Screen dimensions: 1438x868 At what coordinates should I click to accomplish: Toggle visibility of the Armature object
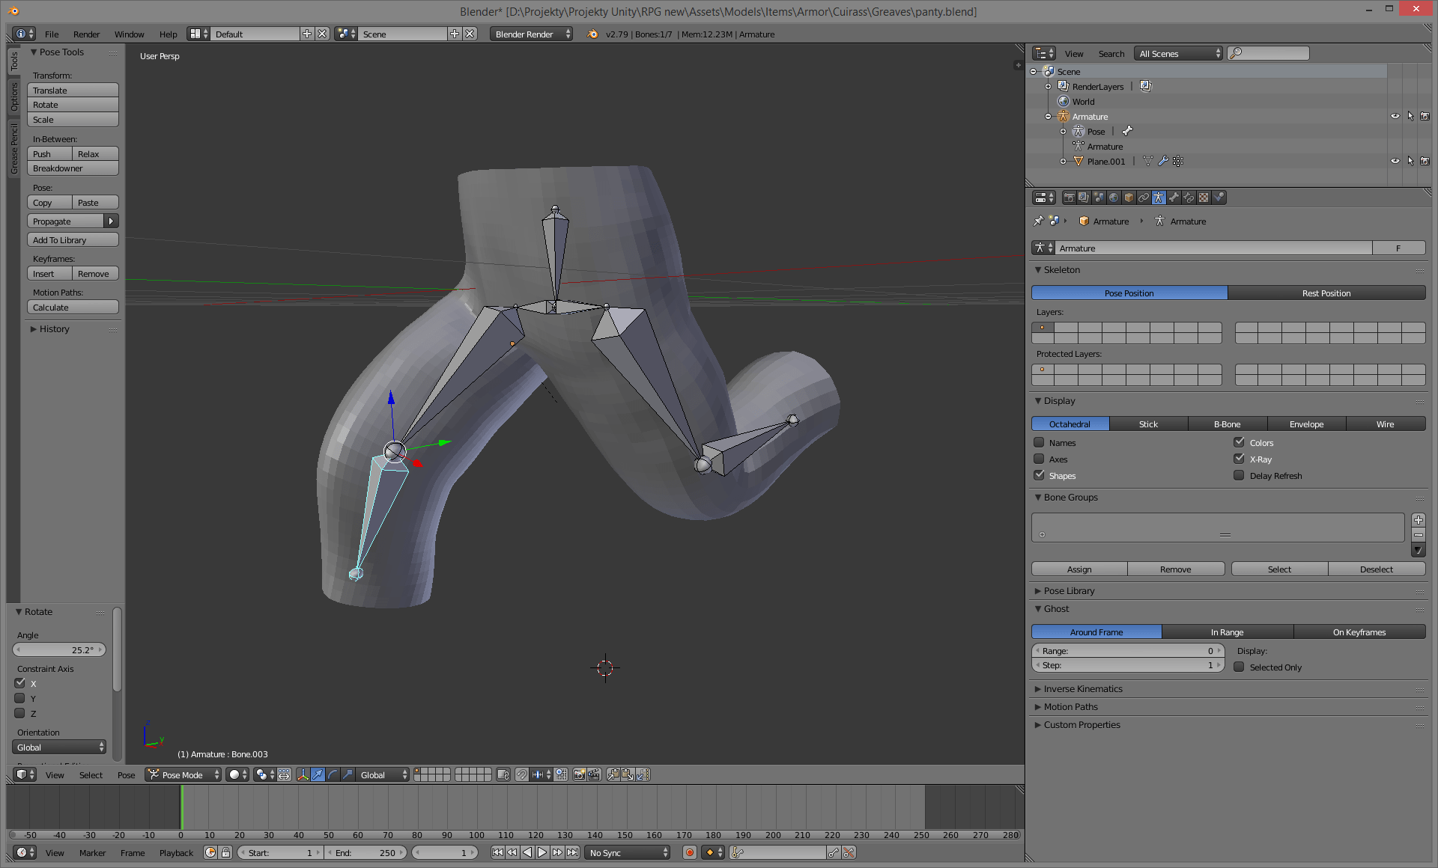coord(1395,116)
